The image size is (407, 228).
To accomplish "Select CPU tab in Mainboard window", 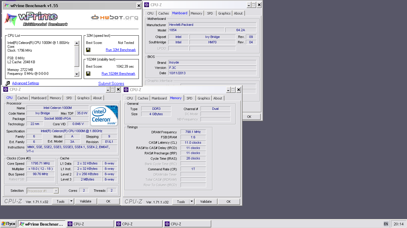I will point(150,13).
